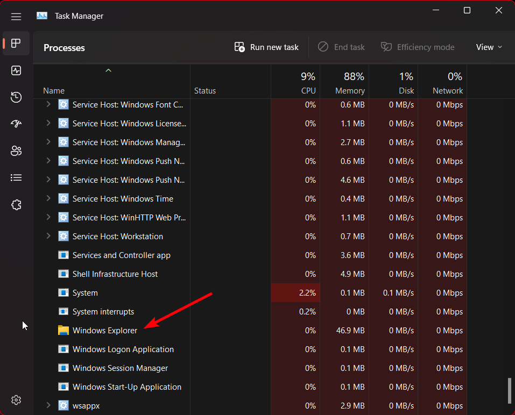515x415 pixels.
Task: Open the Services page sidebar icon
Action: pyautogui.click(x=16, y=205)
